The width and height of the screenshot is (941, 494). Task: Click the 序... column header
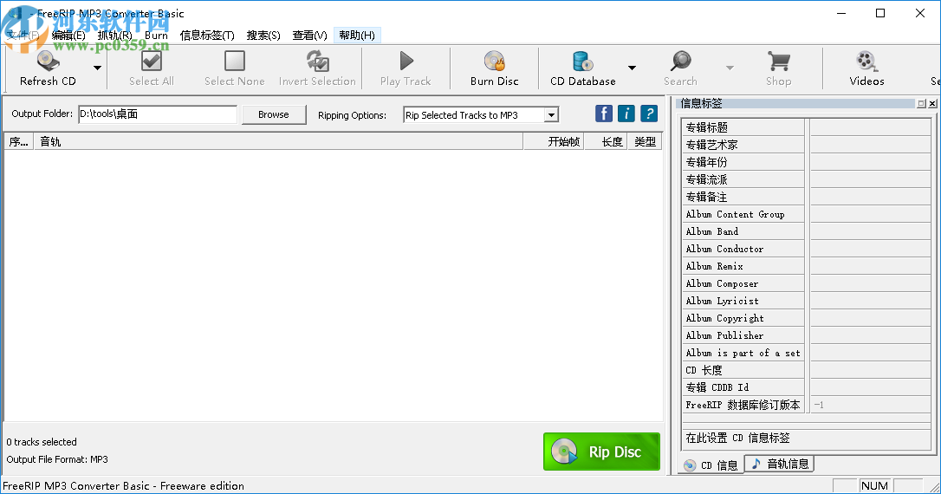point(18,141)
